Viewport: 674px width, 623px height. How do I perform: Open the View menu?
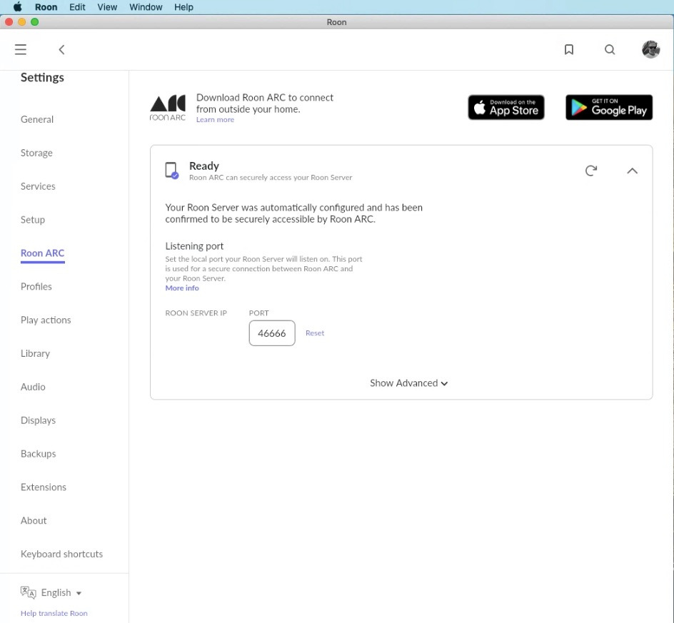[x=107, y=7]
